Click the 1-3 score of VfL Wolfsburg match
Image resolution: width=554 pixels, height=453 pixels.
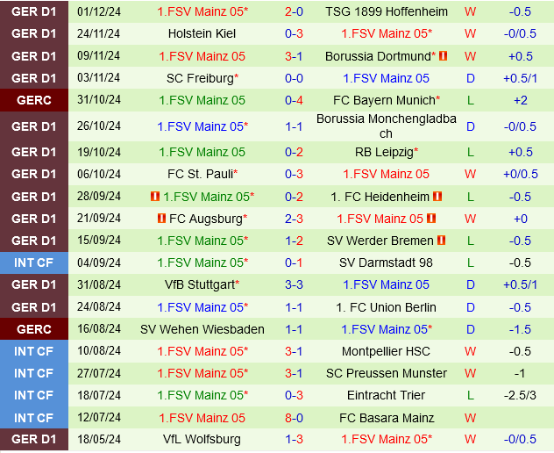[x=294, y=440]
